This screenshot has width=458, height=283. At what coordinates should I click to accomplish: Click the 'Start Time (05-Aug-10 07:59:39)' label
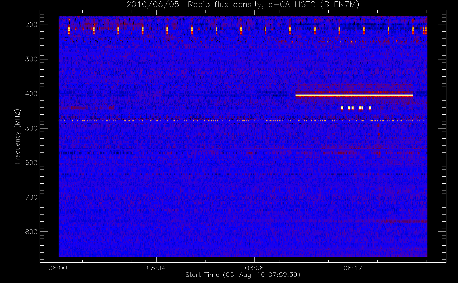243,275
